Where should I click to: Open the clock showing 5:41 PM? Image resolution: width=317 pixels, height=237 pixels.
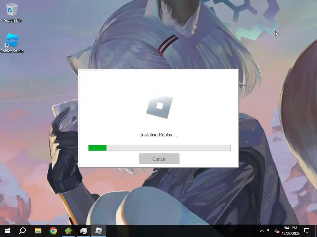pos(291,231)
